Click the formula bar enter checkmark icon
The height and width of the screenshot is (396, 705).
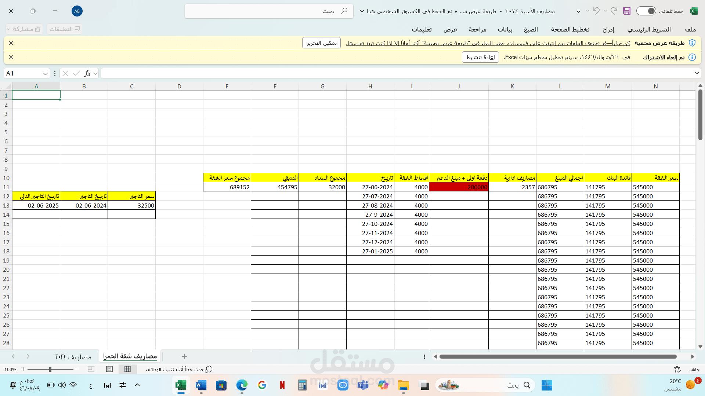tap(76, 73)
